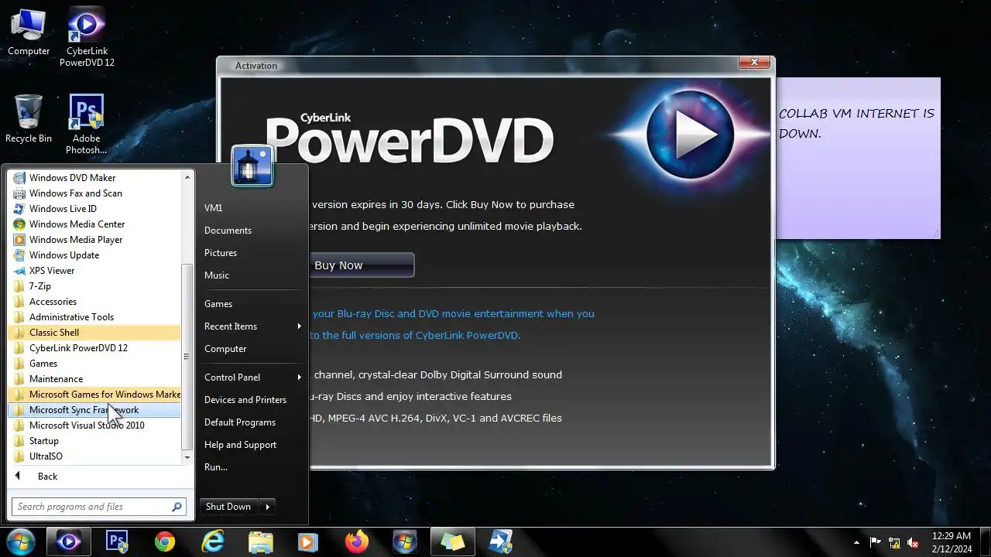This screenshot has height=557, width=991.
Task: Open Devices and Printers
Action: tap(252, 399)
